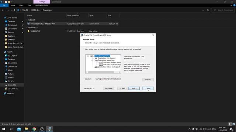
Task: Switch to the View ribbon tab
Action: pyautogui.click(x=29, y=5)
